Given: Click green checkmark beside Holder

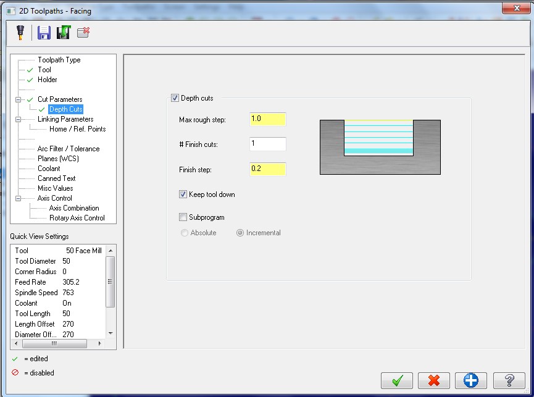Looking at the screenshot, I should point(30,80).
